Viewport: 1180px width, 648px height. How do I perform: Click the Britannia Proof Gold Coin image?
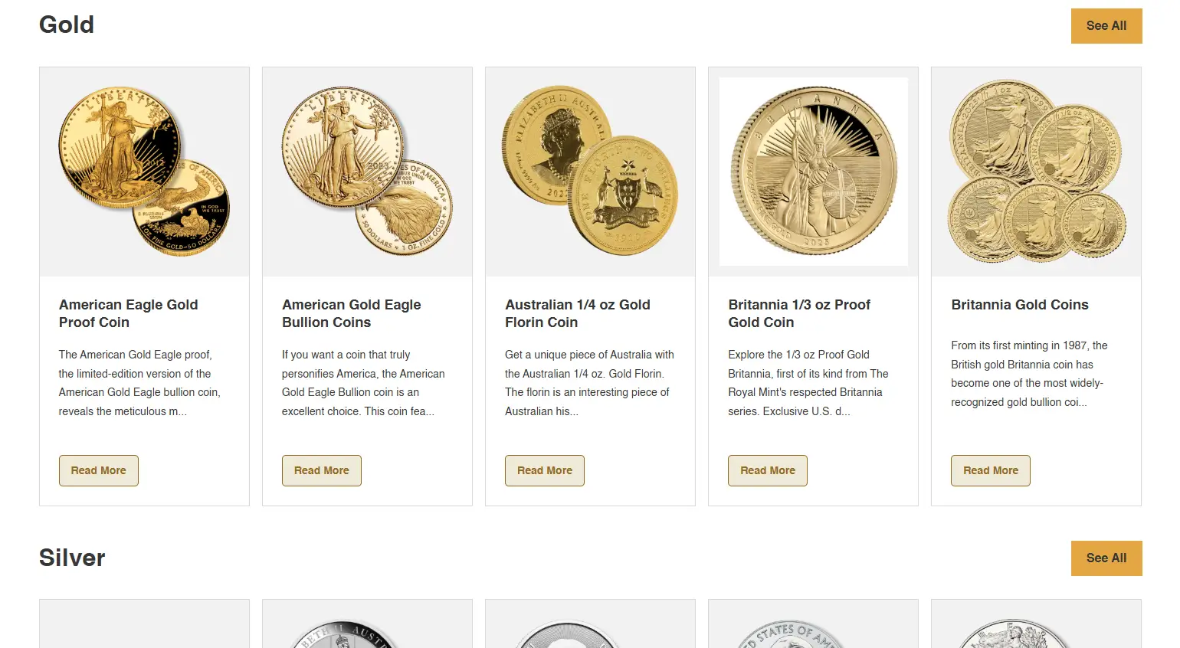pyautogui.click(x=813, y=171)
